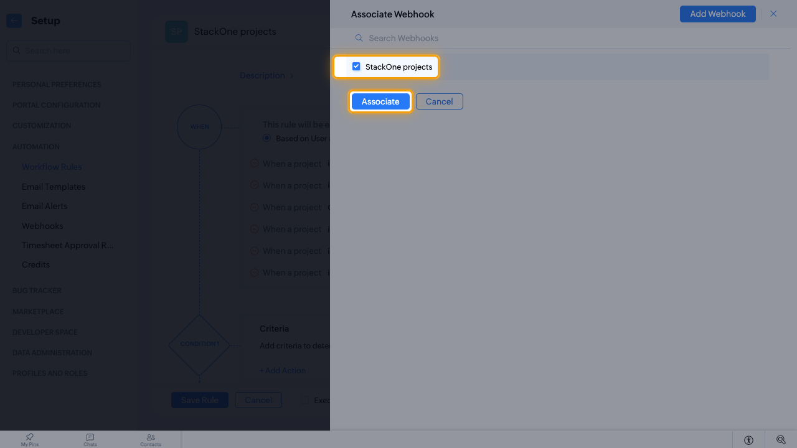Open Chats from the bottom bar
Viewport: 797px width, 448px height.
point(90,440)
